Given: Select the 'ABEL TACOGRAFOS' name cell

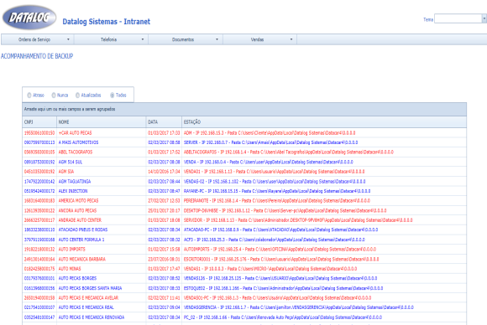Looking at the screenshot, I should coord(102,152).
